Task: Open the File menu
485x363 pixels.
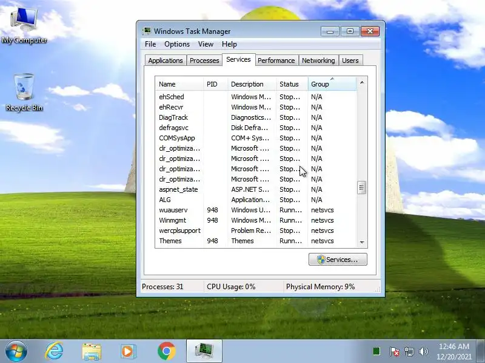Action: pos(150,44)
